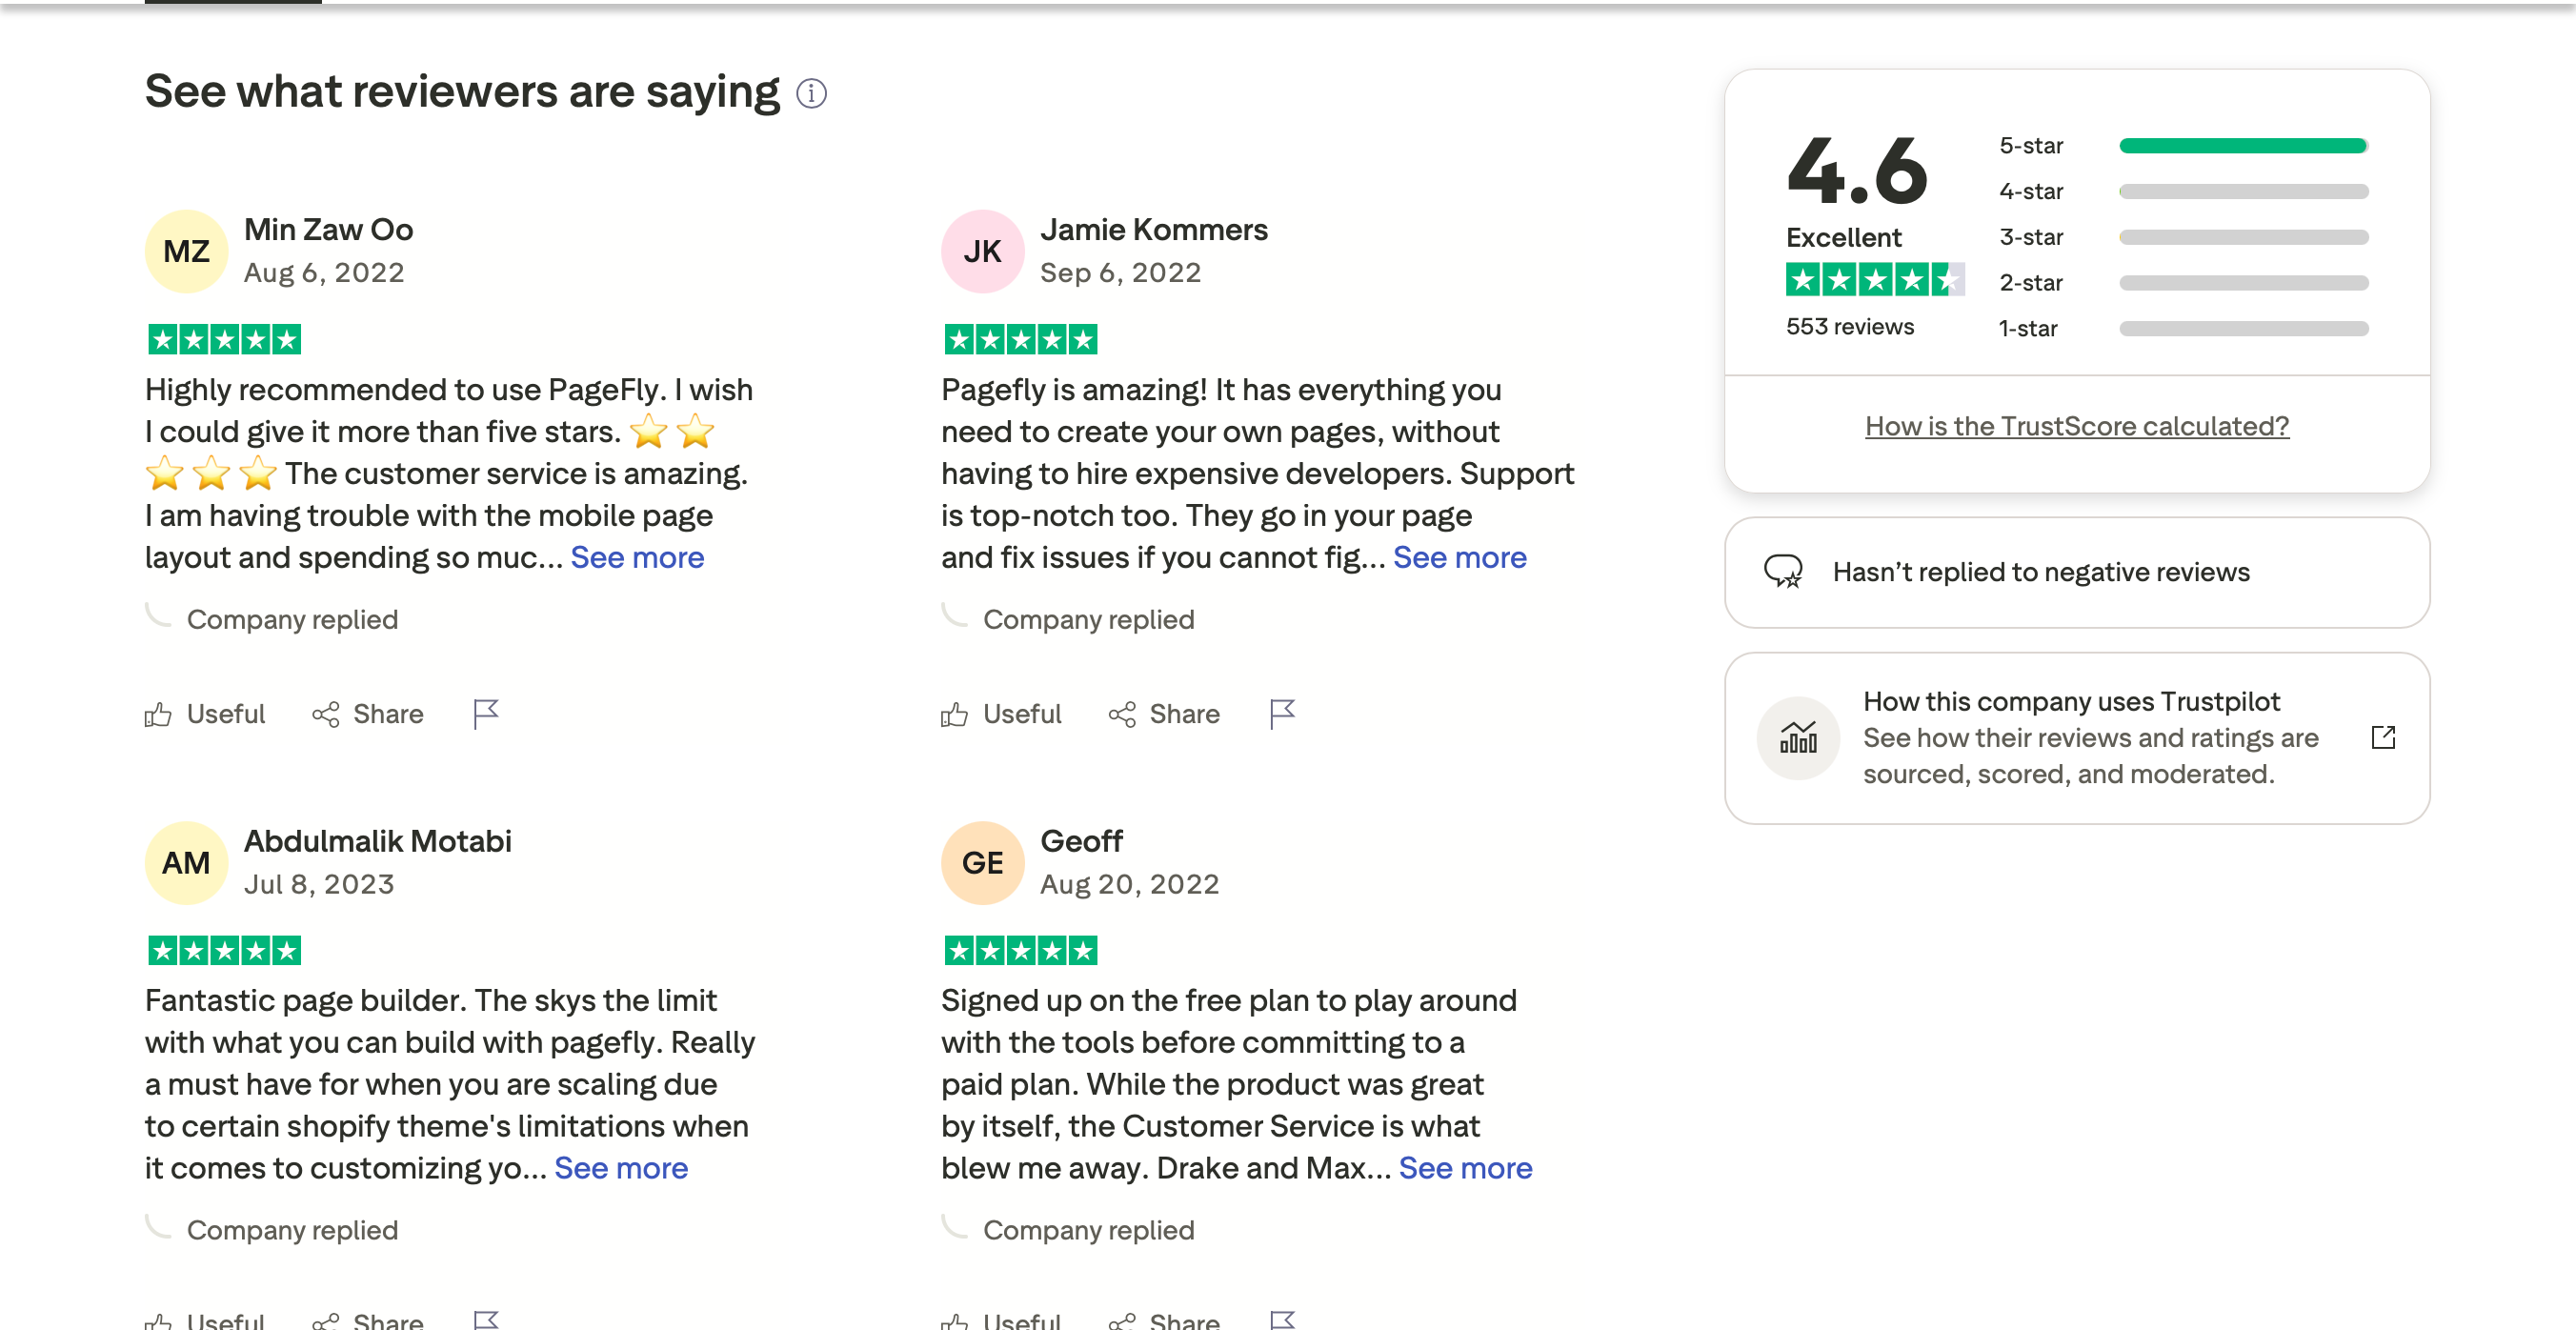This screenshot has height=1330, width=2576.
Task: Expand Min Zaw Oo's review with See more
Action: [637, 557]
